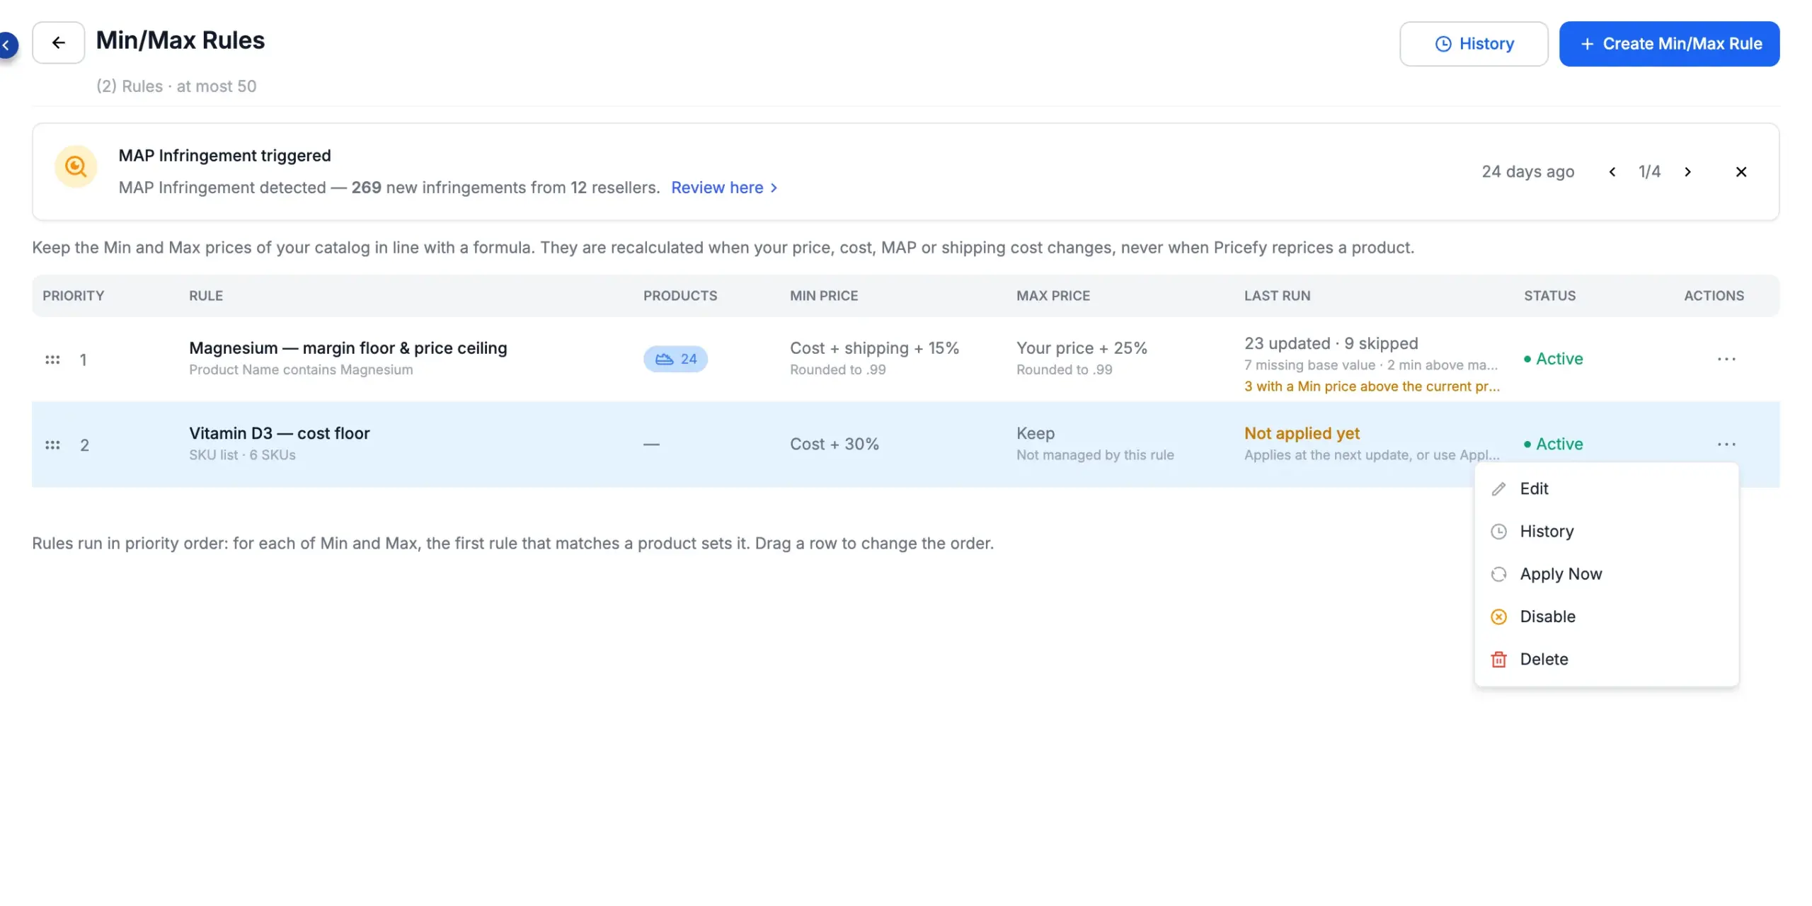Grab the drag handle of rule 1
The image size is (1812, 906).
pyautogui.click(x=52, y=360)
